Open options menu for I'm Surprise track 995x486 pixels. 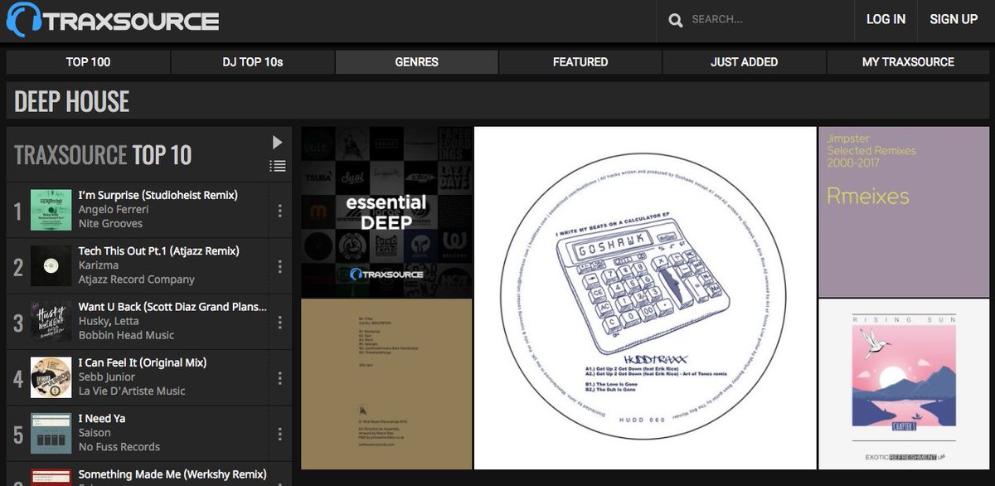click(280, 211)
